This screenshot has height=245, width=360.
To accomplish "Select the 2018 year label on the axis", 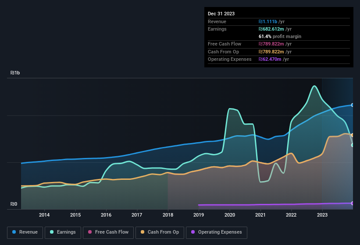I will (x=168, y=215).
